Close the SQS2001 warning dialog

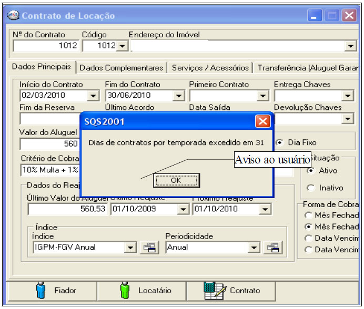click(x=263, y=121)
